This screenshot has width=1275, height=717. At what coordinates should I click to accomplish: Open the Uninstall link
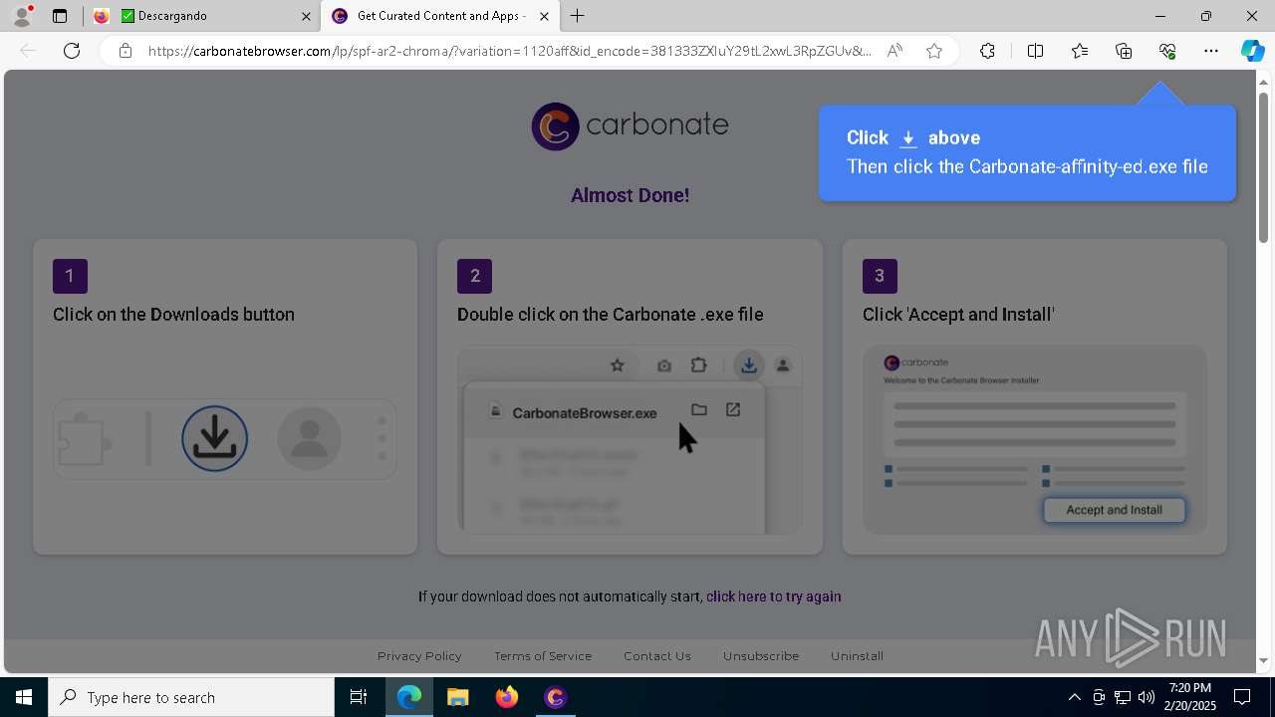point(857,655)
